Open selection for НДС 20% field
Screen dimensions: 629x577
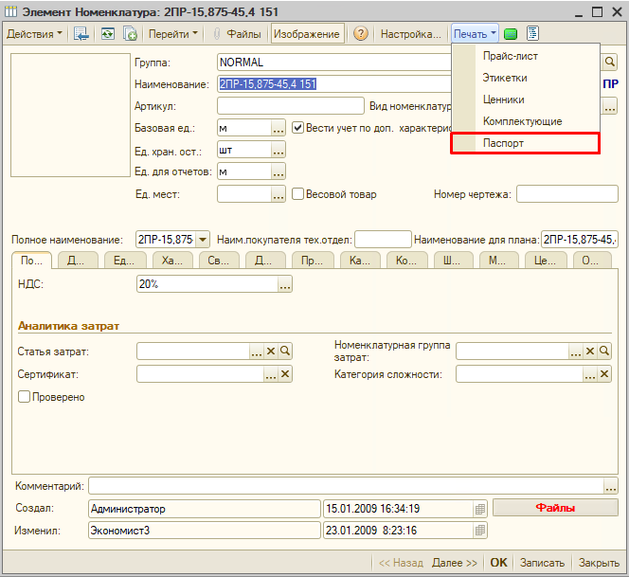pyautogui.click(x=285, y=284)
